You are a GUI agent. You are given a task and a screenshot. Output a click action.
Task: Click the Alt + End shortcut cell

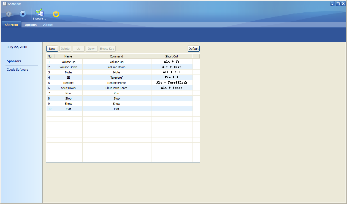(x=172, y=72)
